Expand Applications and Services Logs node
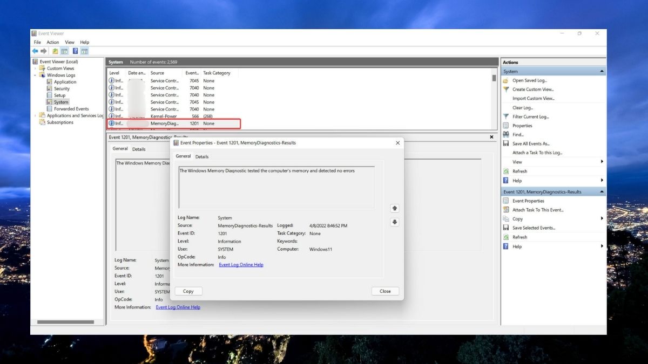The image size is (648, 364). [36, 115]
